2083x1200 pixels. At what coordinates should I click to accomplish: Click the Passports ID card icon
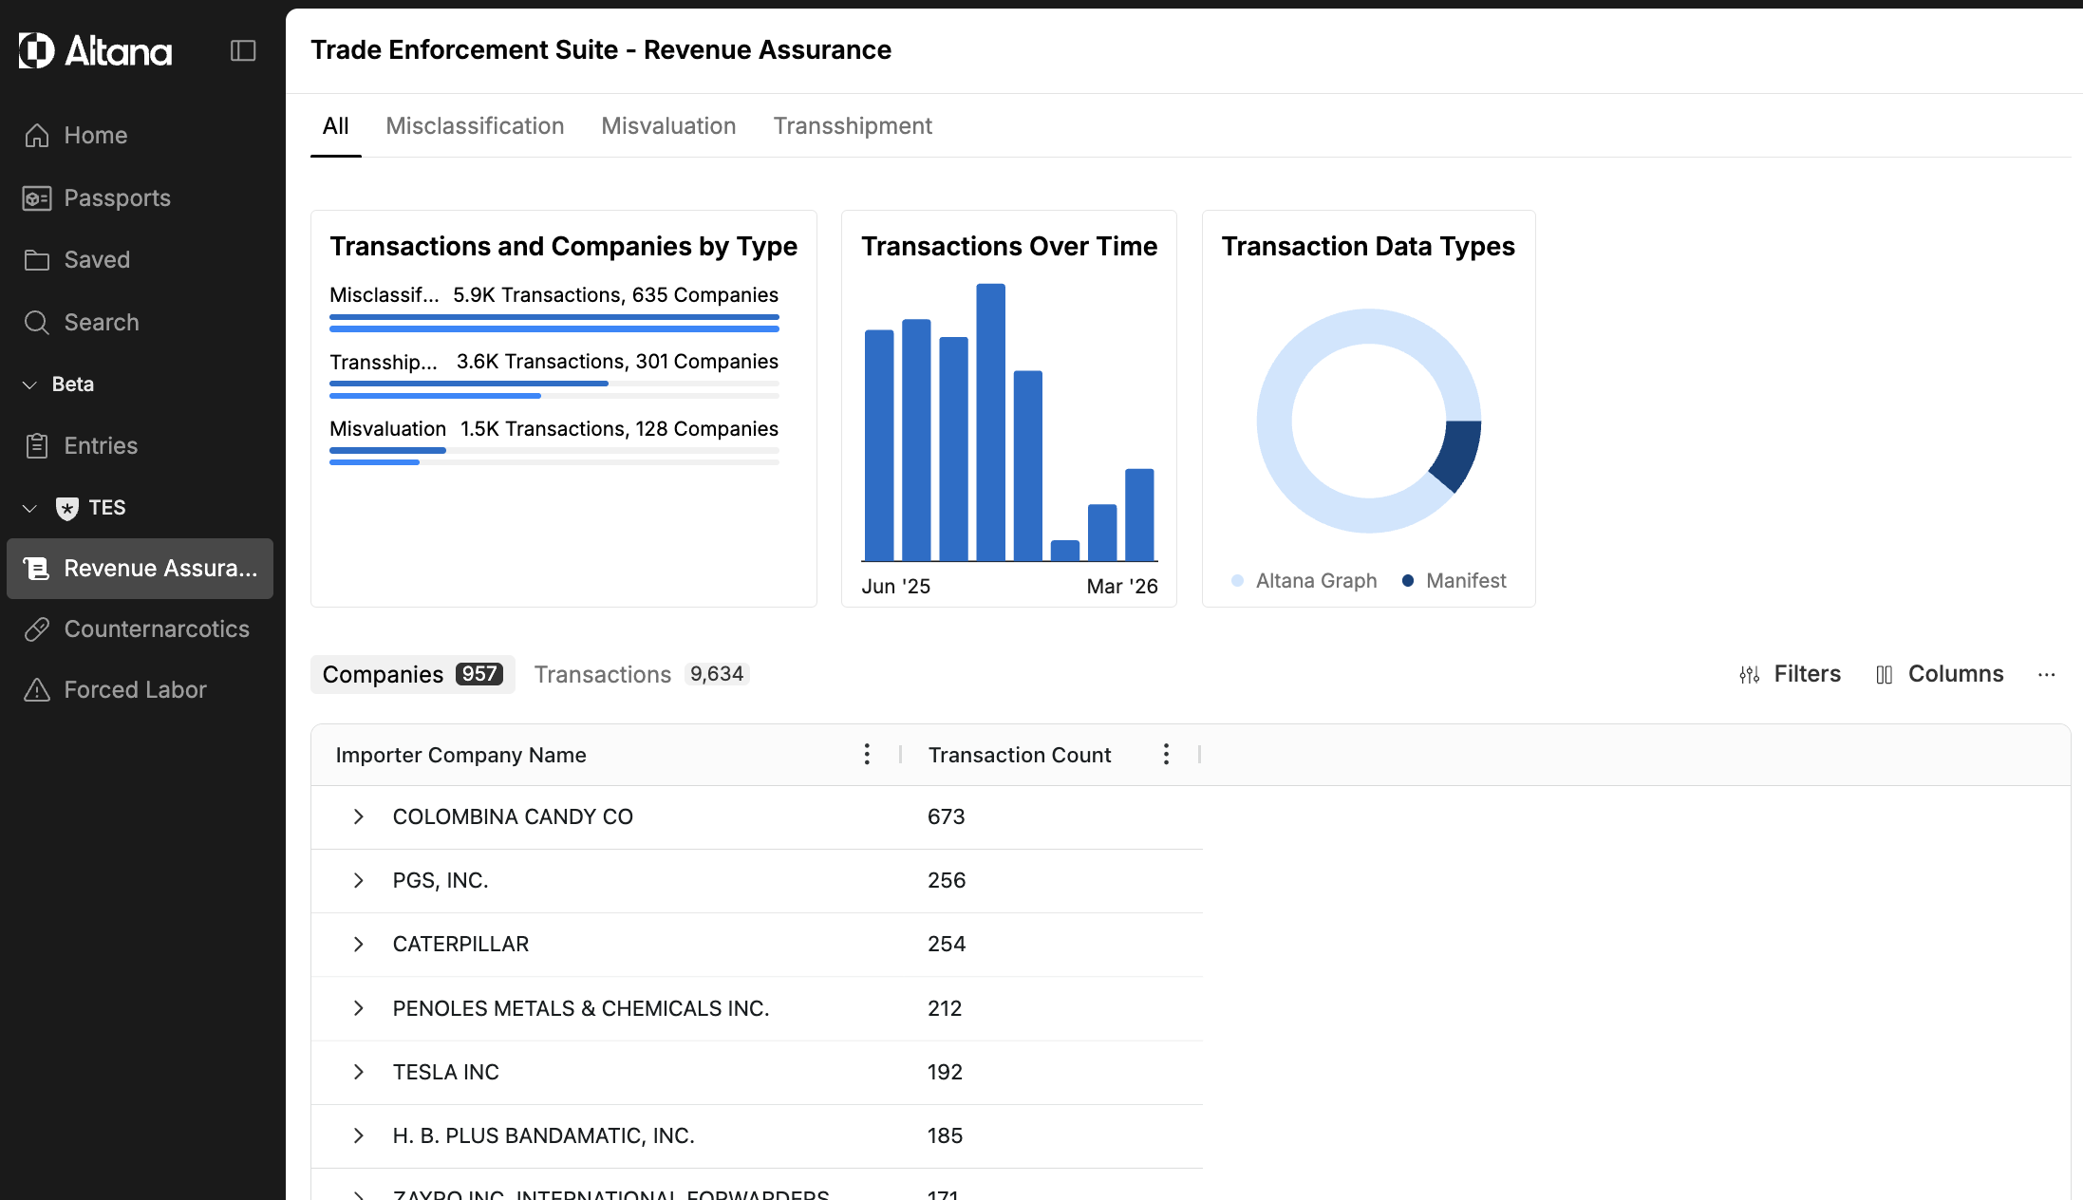(x=37, y=198)
